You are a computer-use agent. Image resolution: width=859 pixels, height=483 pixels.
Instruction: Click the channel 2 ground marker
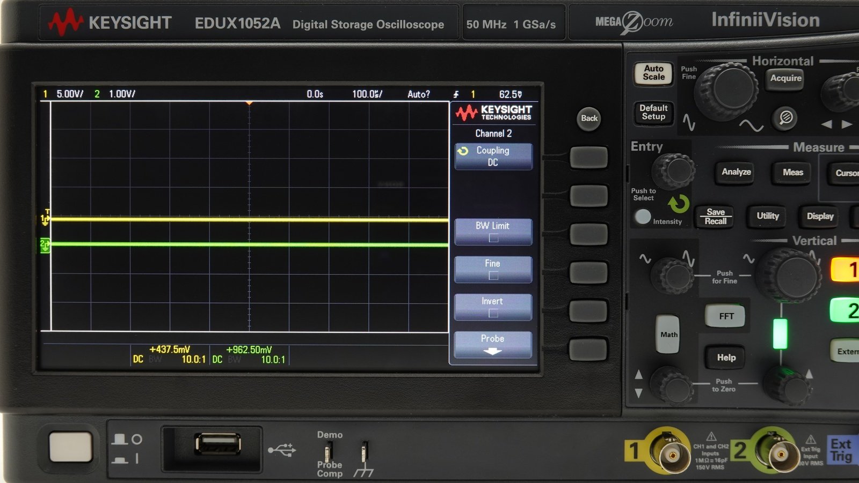(45, 245)
